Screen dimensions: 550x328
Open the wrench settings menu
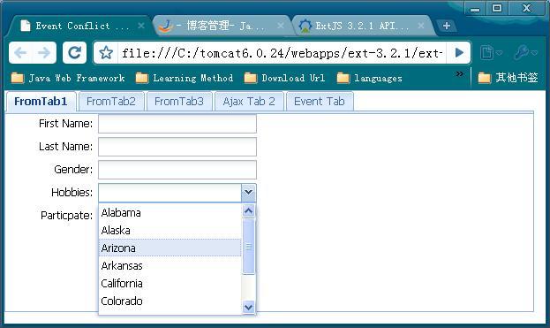(x=525, y=53)
